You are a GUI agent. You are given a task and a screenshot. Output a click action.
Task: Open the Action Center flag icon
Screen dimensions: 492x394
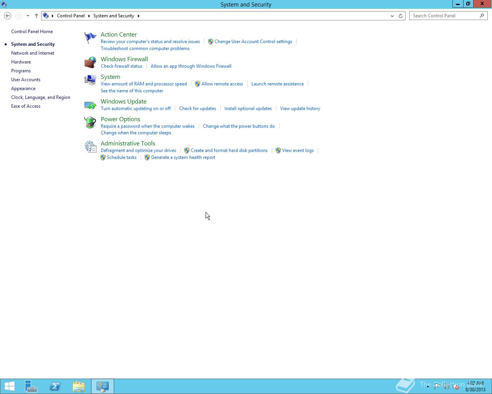click(90, 38)
